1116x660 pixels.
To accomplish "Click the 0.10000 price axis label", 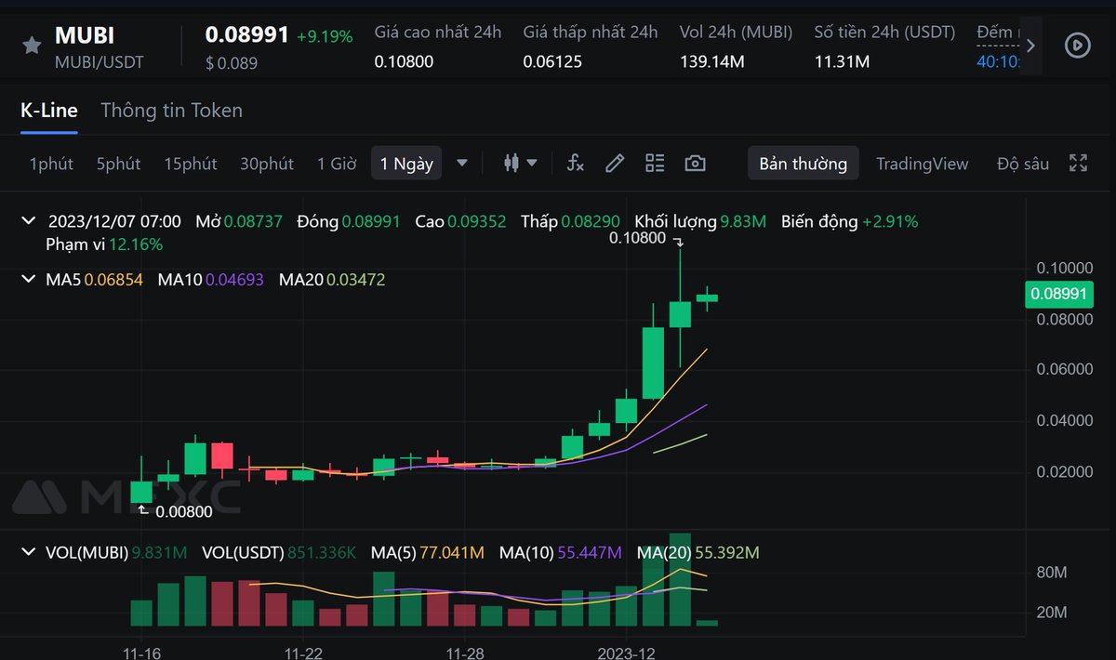I will click(1065, 268).
